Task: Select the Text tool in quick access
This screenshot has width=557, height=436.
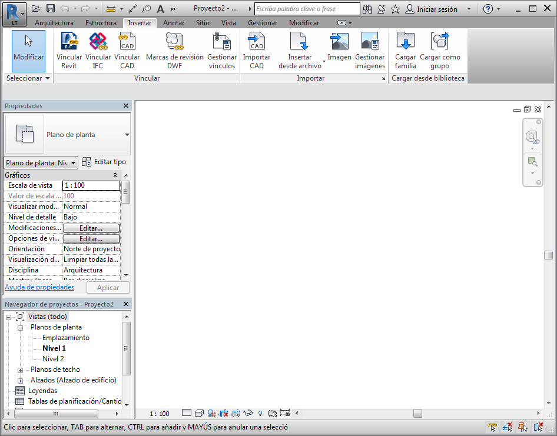Action: [161, 9]
